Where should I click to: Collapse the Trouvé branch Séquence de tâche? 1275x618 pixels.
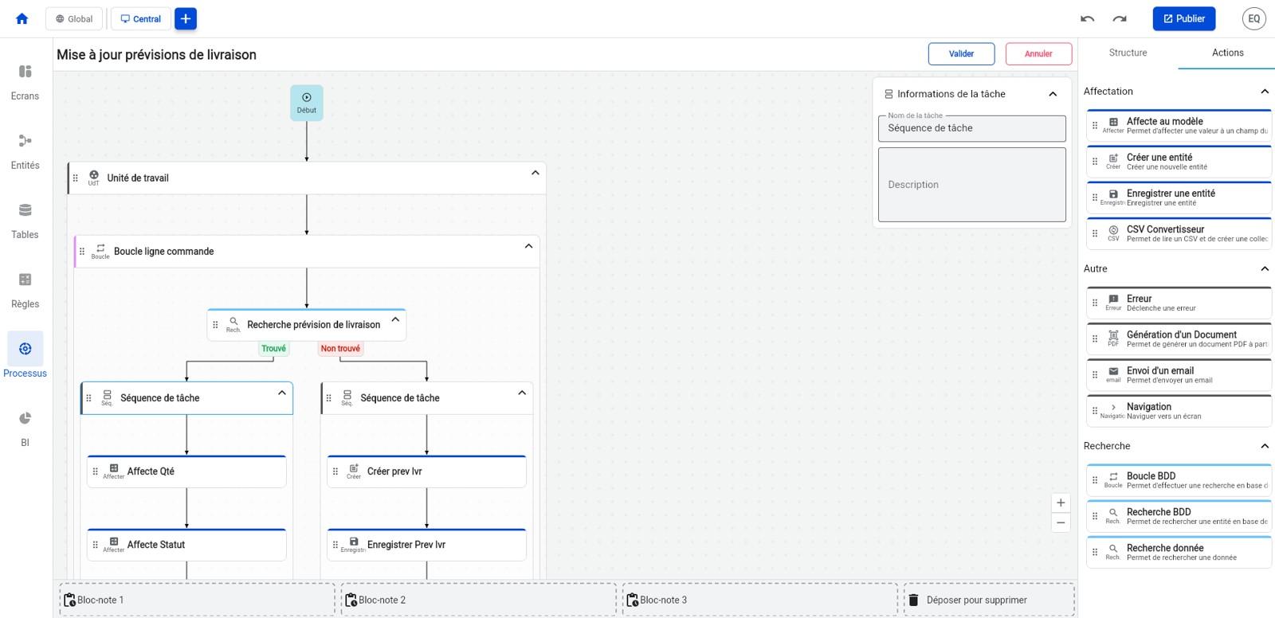(x=282, y=393)
